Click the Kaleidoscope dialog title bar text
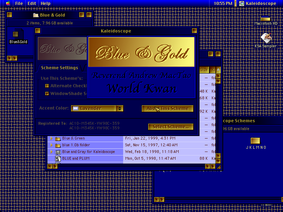 116,31
